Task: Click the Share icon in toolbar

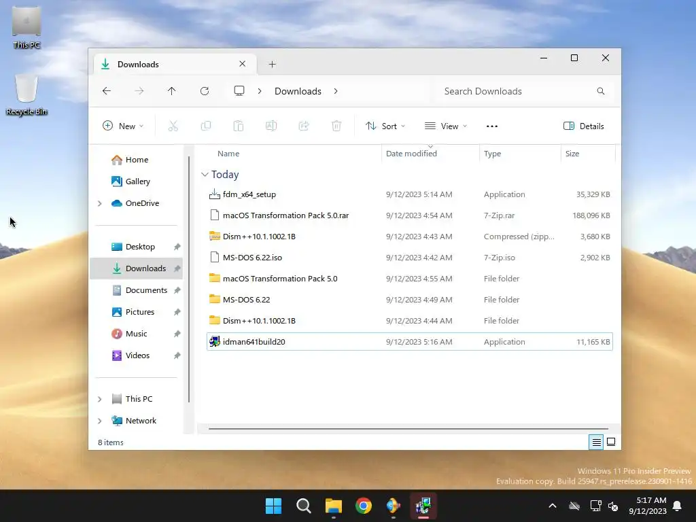Action: (x=304, y=126)
